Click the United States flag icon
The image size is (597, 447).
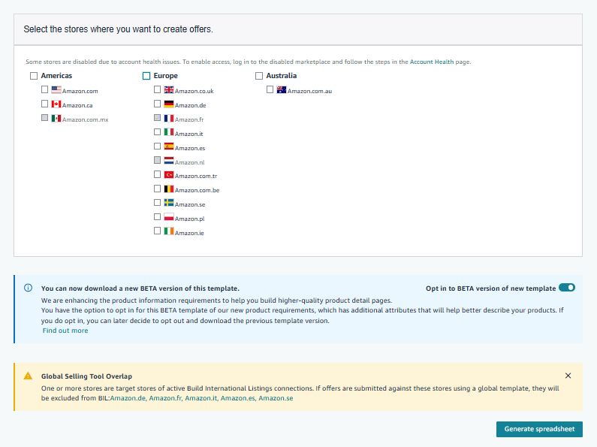pos(56,90)
